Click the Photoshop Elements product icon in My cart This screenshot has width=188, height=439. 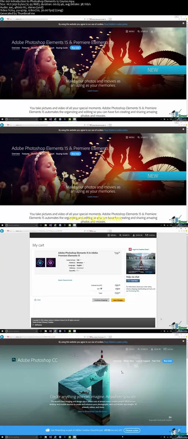point(40,262)
